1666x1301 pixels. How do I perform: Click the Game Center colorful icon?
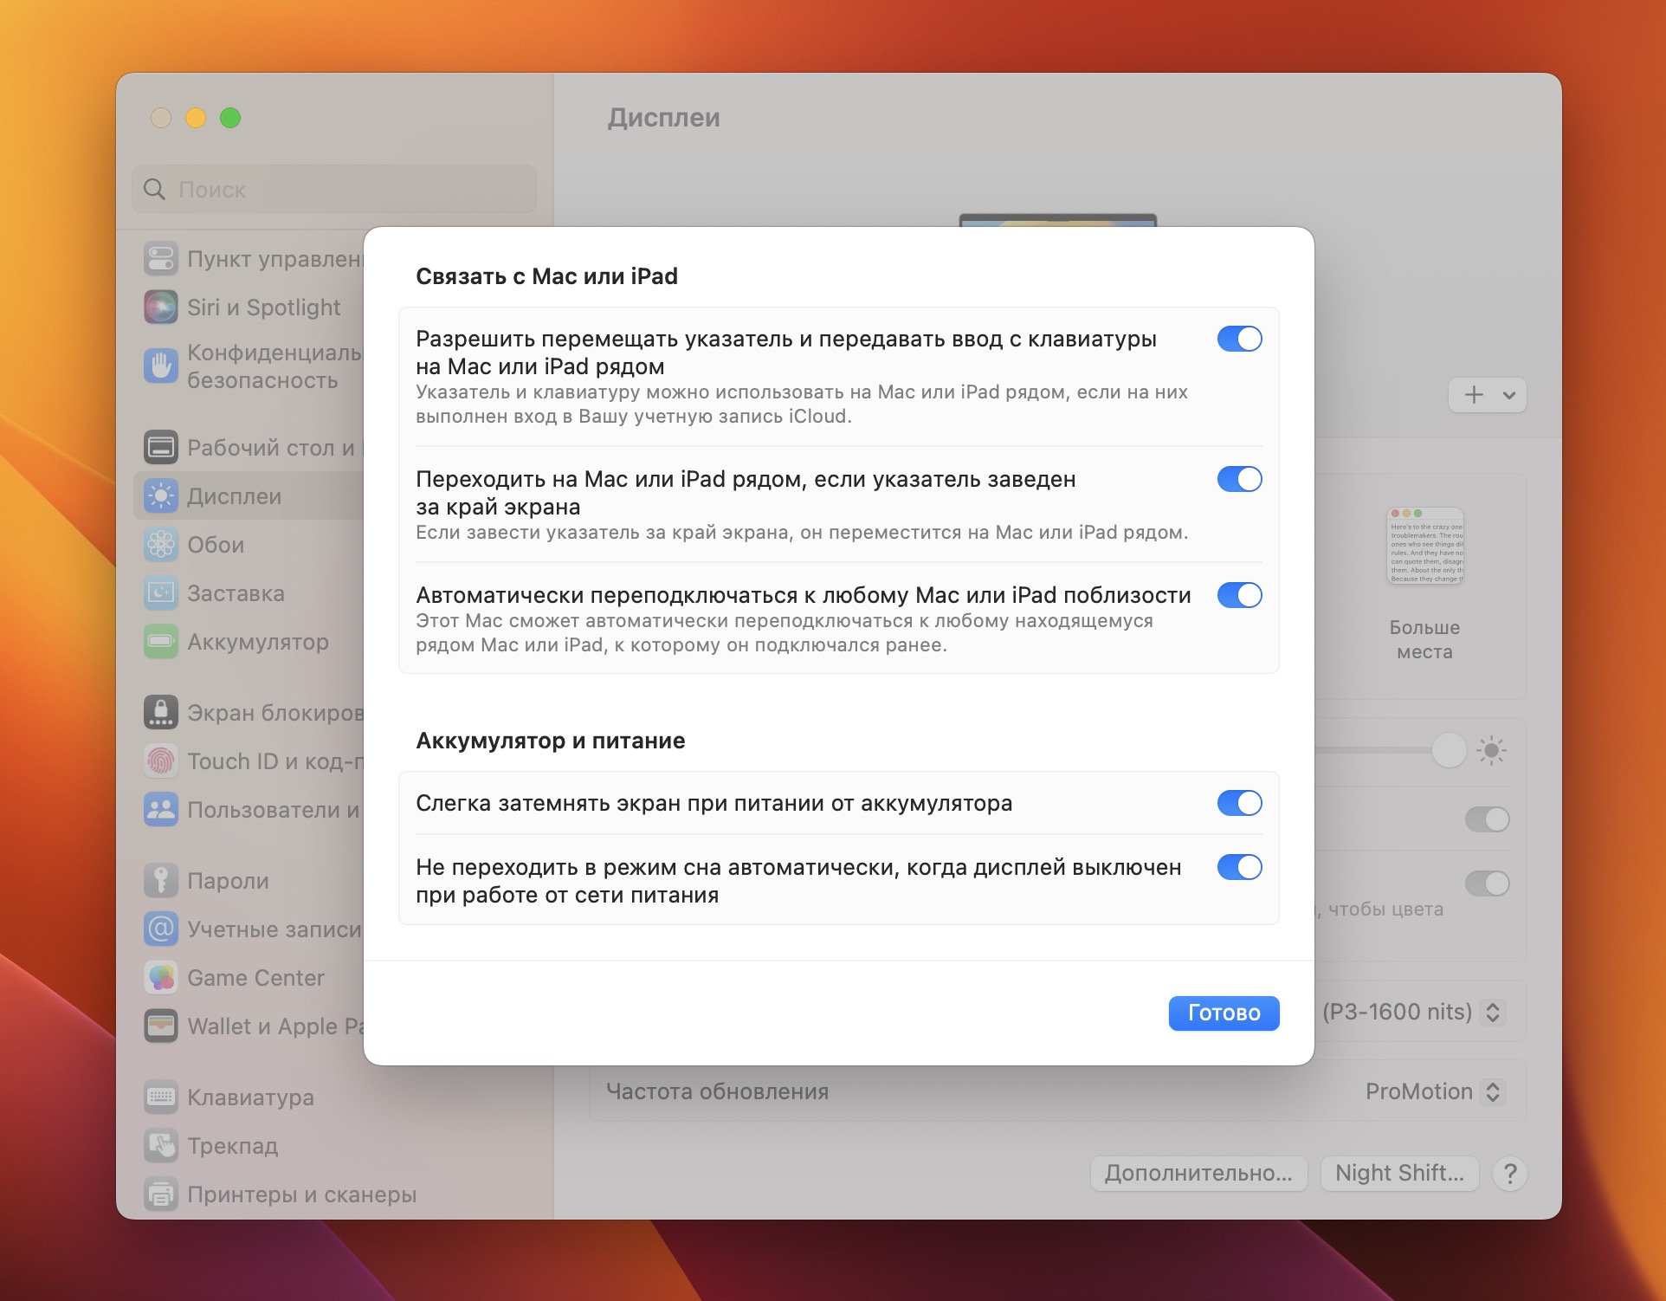pyautogui.click(x=161, y=978)
